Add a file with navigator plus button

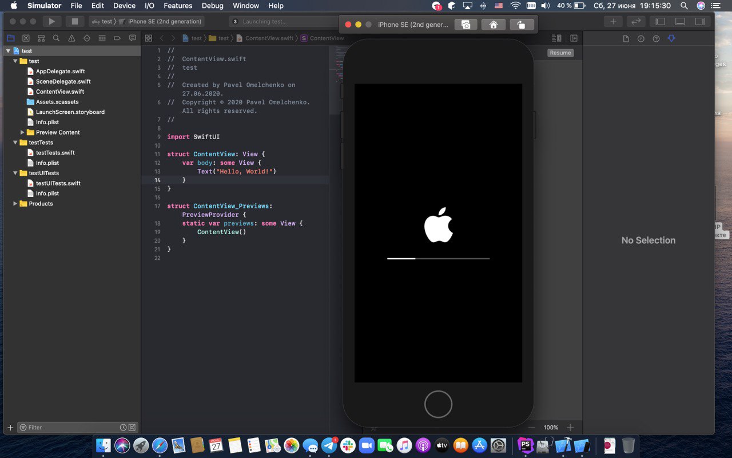10,428
